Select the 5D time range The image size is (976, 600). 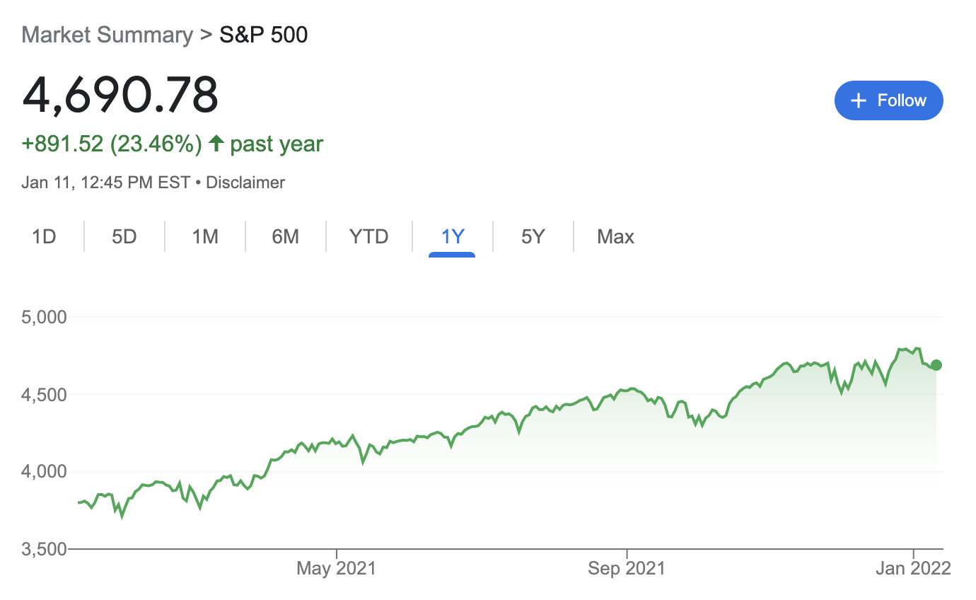point(124,236)
